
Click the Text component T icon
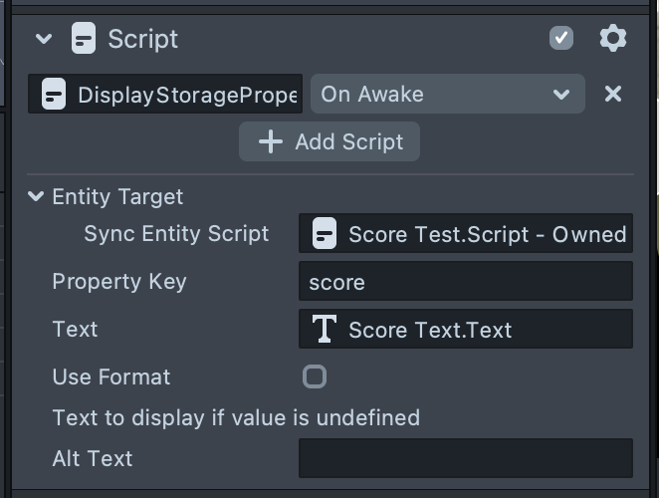(325, 330)
